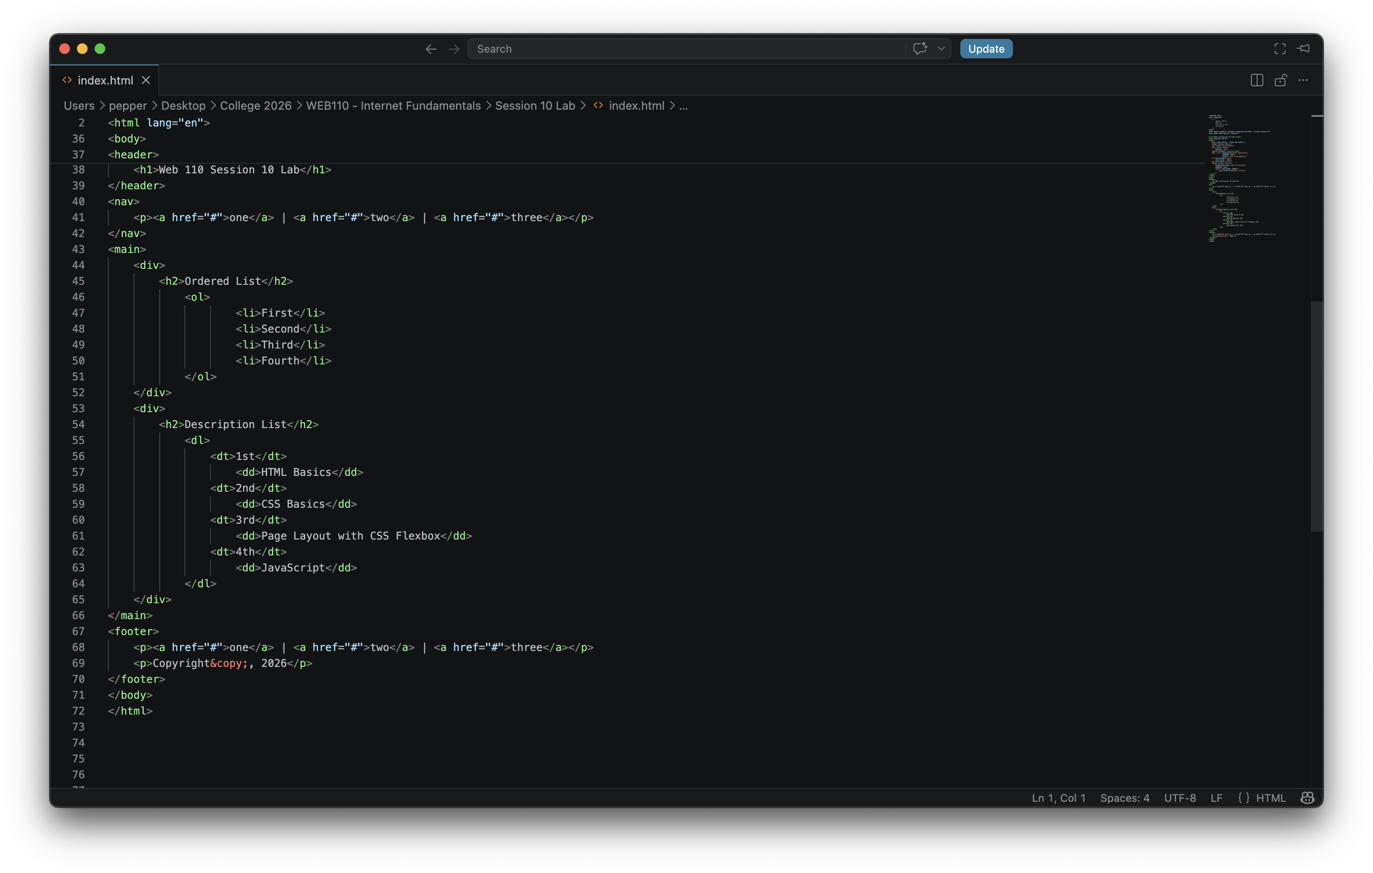Click the code minimap preview
The image size is (1373, 873).
tap(1242, 179)
